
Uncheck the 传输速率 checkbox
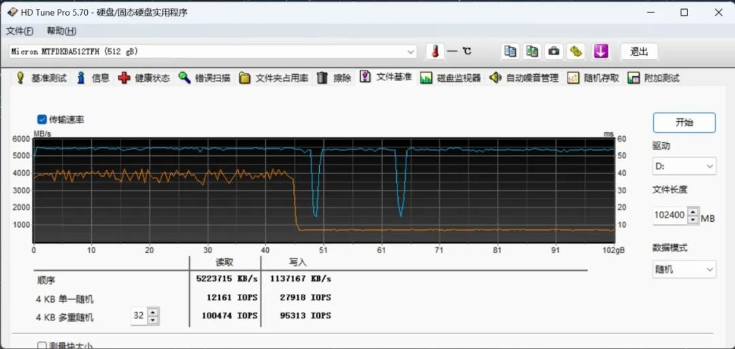42,119
